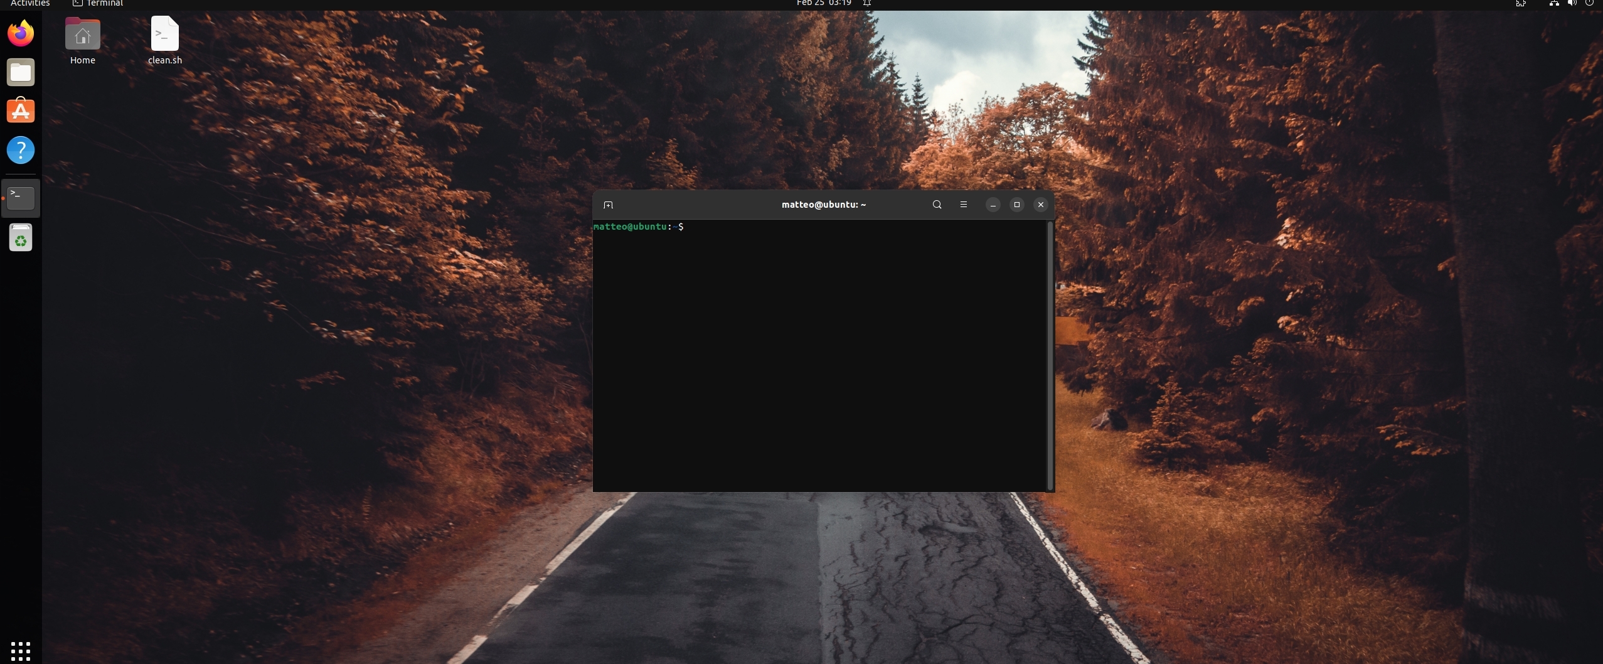Open Firefox from the dock
This screenshot has width=1603, height=664.
[21, 33]
